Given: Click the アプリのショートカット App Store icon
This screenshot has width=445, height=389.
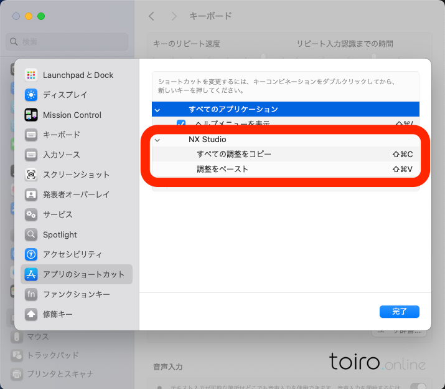Looking at the screenshot, I should coord(31,274).
